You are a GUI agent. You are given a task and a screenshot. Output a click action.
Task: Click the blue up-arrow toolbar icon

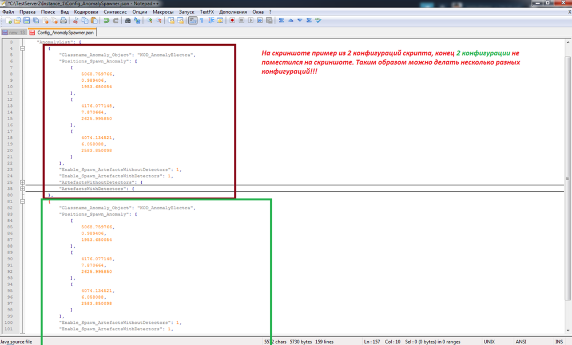point(291,21)
